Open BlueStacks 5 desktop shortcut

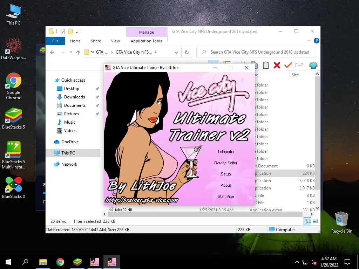[x=14, y=118]
